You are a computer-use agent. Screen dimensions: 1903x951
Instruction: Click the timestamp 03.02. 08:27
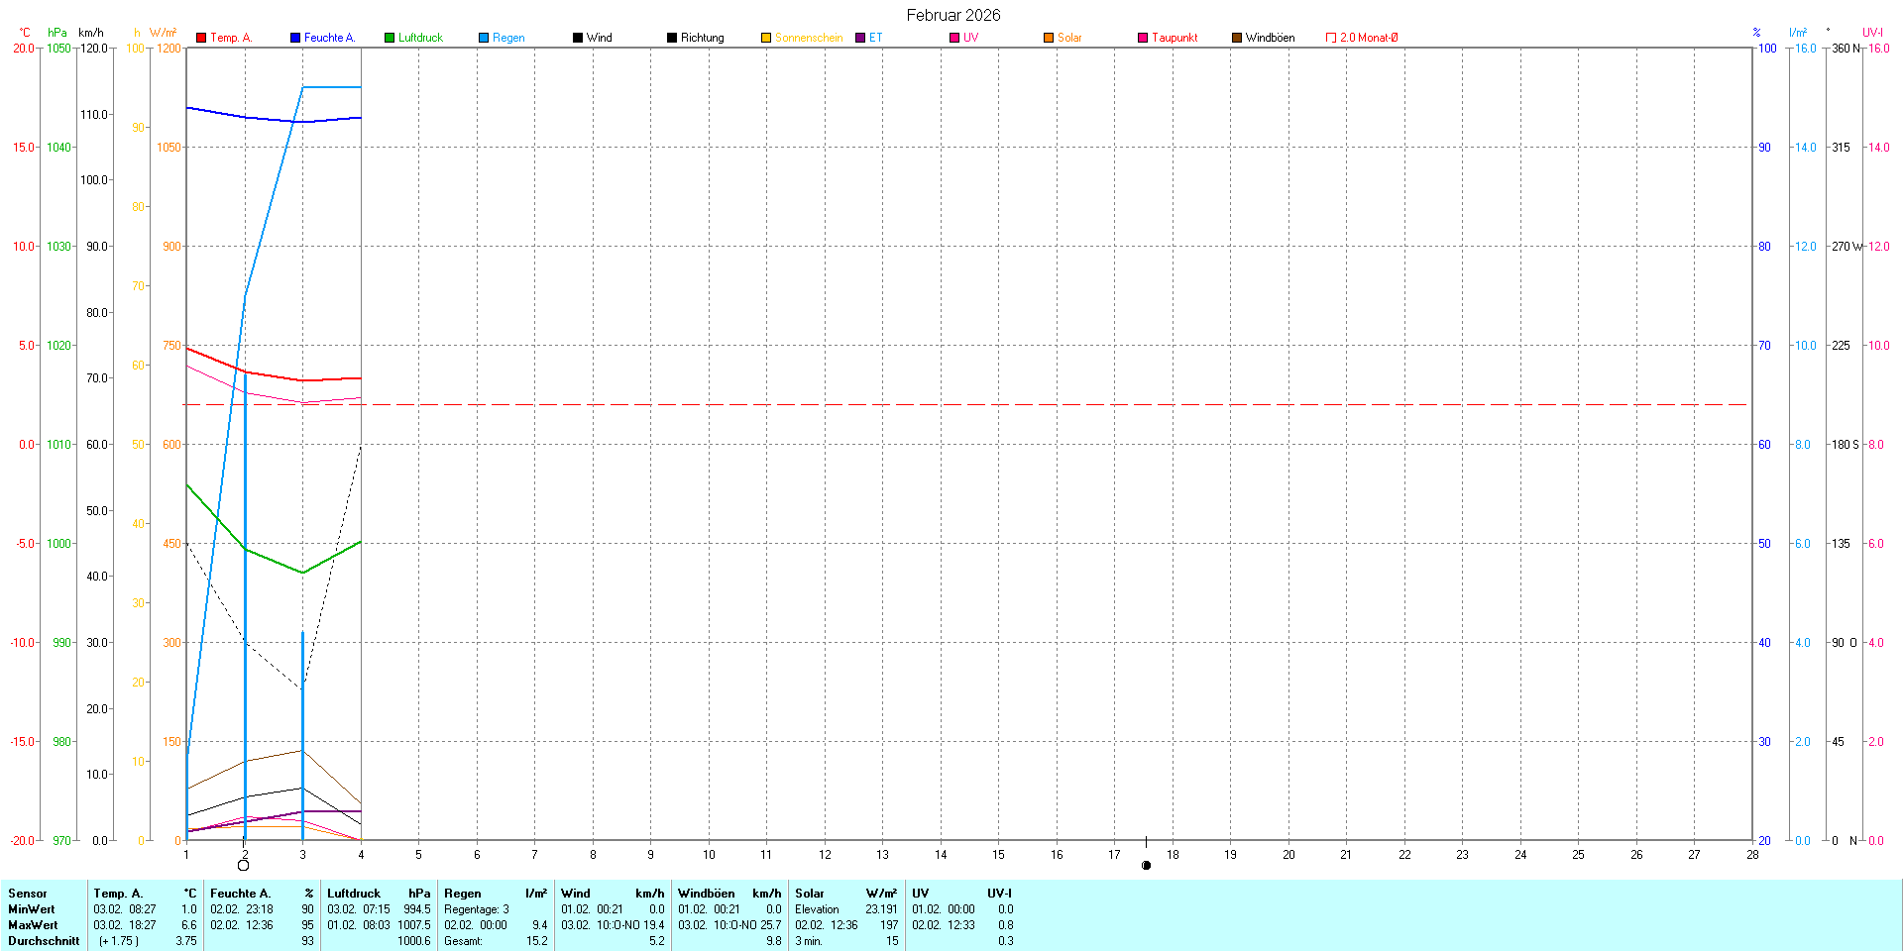tap(125, 909)
